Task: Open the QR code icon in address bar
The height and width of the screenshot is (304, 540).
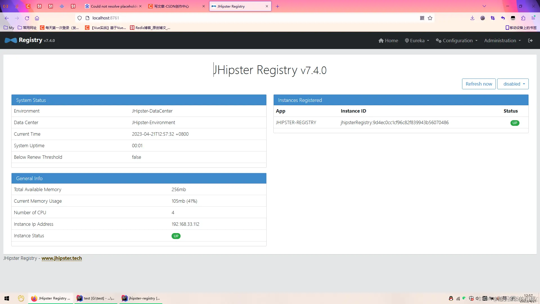Action: tap(422, 18)
